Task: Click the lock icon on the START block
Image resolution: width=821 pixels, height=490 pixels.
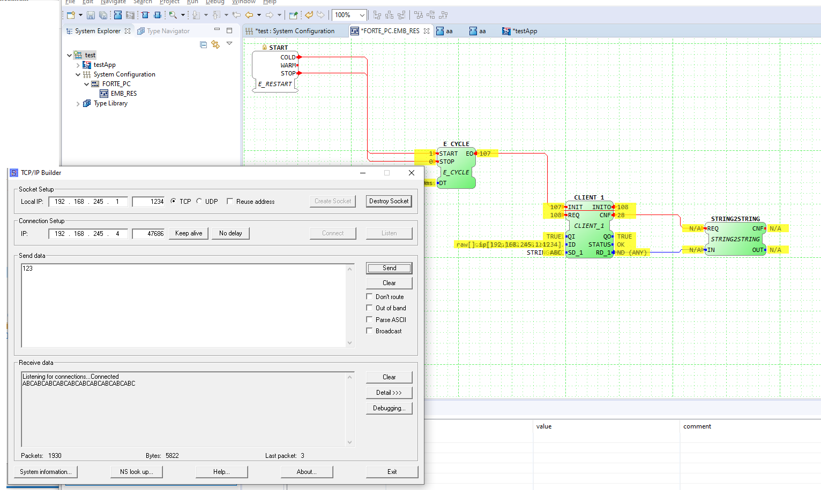Action: click(x=265, y=48)
